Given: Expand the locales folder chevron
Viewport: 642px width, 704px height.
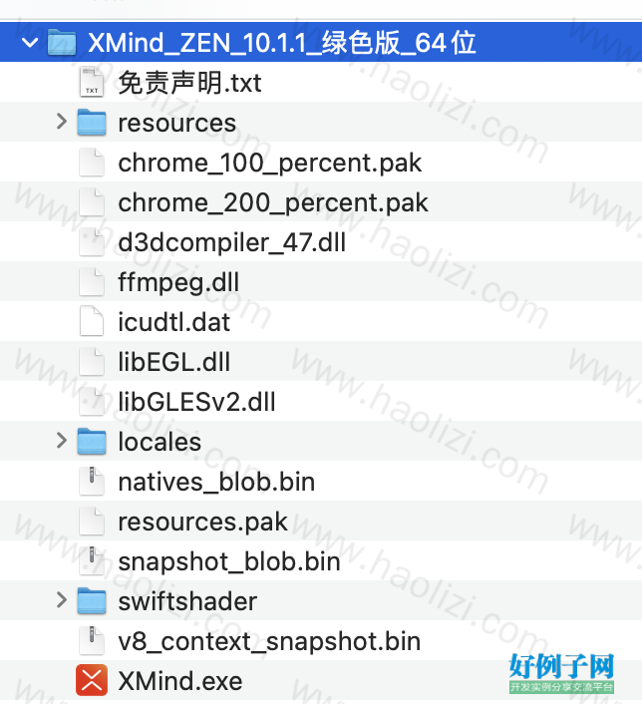Looking at the screenshot, I should click(x=62, y=441).
